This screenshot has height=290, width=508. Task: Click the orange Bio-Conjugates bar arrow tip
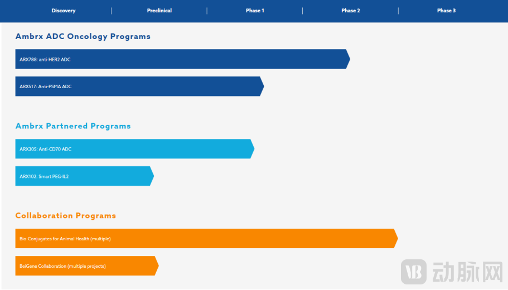pos(395,239)
